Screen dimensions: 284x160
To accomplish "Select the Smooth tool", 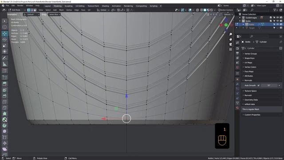I will [5, 132].
